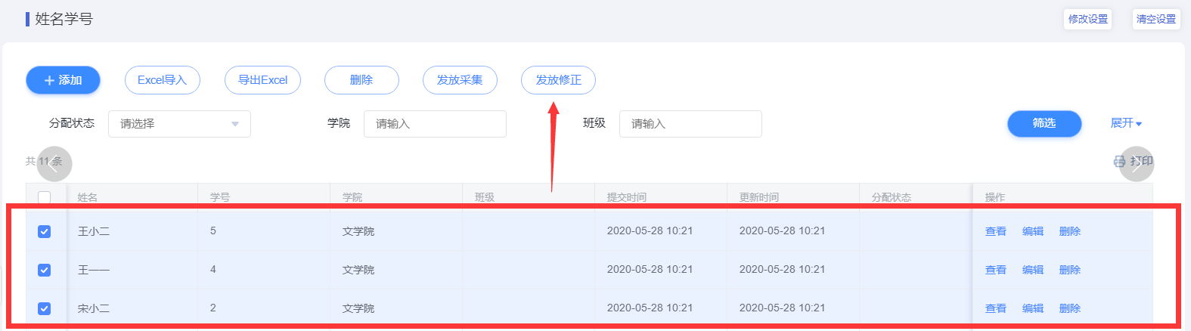
Task: Toggle the select-all header checkbox
Action: pos(45,198)
